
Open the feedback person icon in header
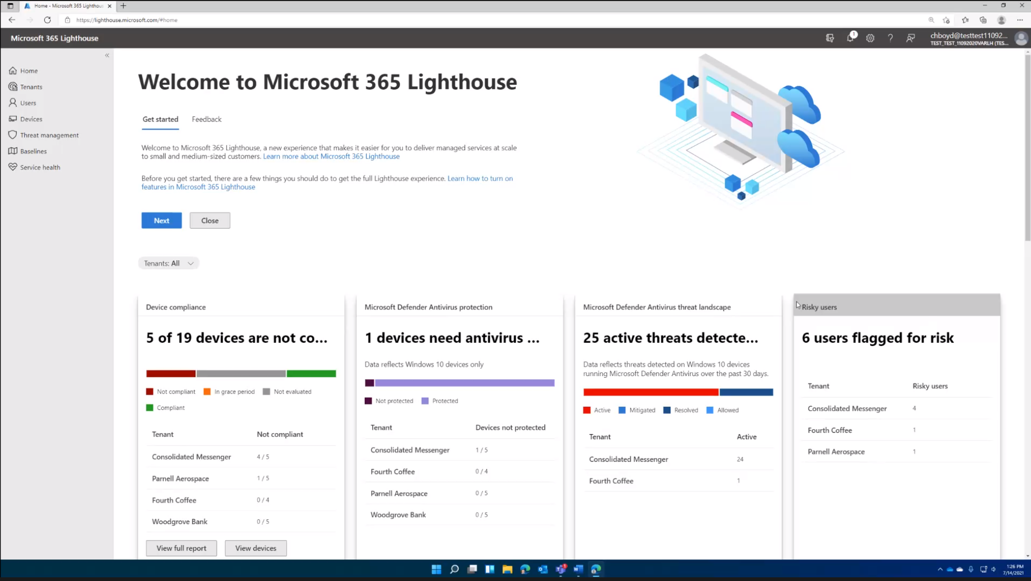click(910, 38)
